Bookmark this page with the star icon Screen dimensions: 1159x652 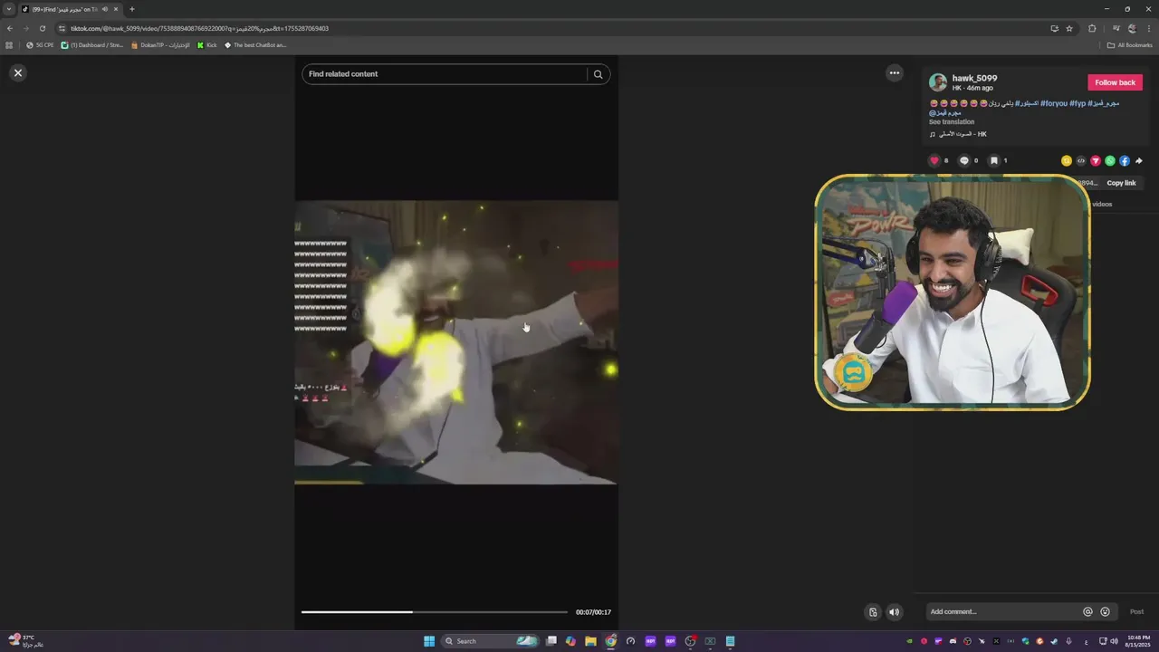point(1069,28)
